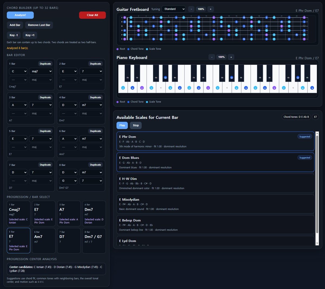Viewport: 325px width, 289px height.
Task: Zoom in the guitar fretboard
Action: pyautogui.click(x=210, y=9)
